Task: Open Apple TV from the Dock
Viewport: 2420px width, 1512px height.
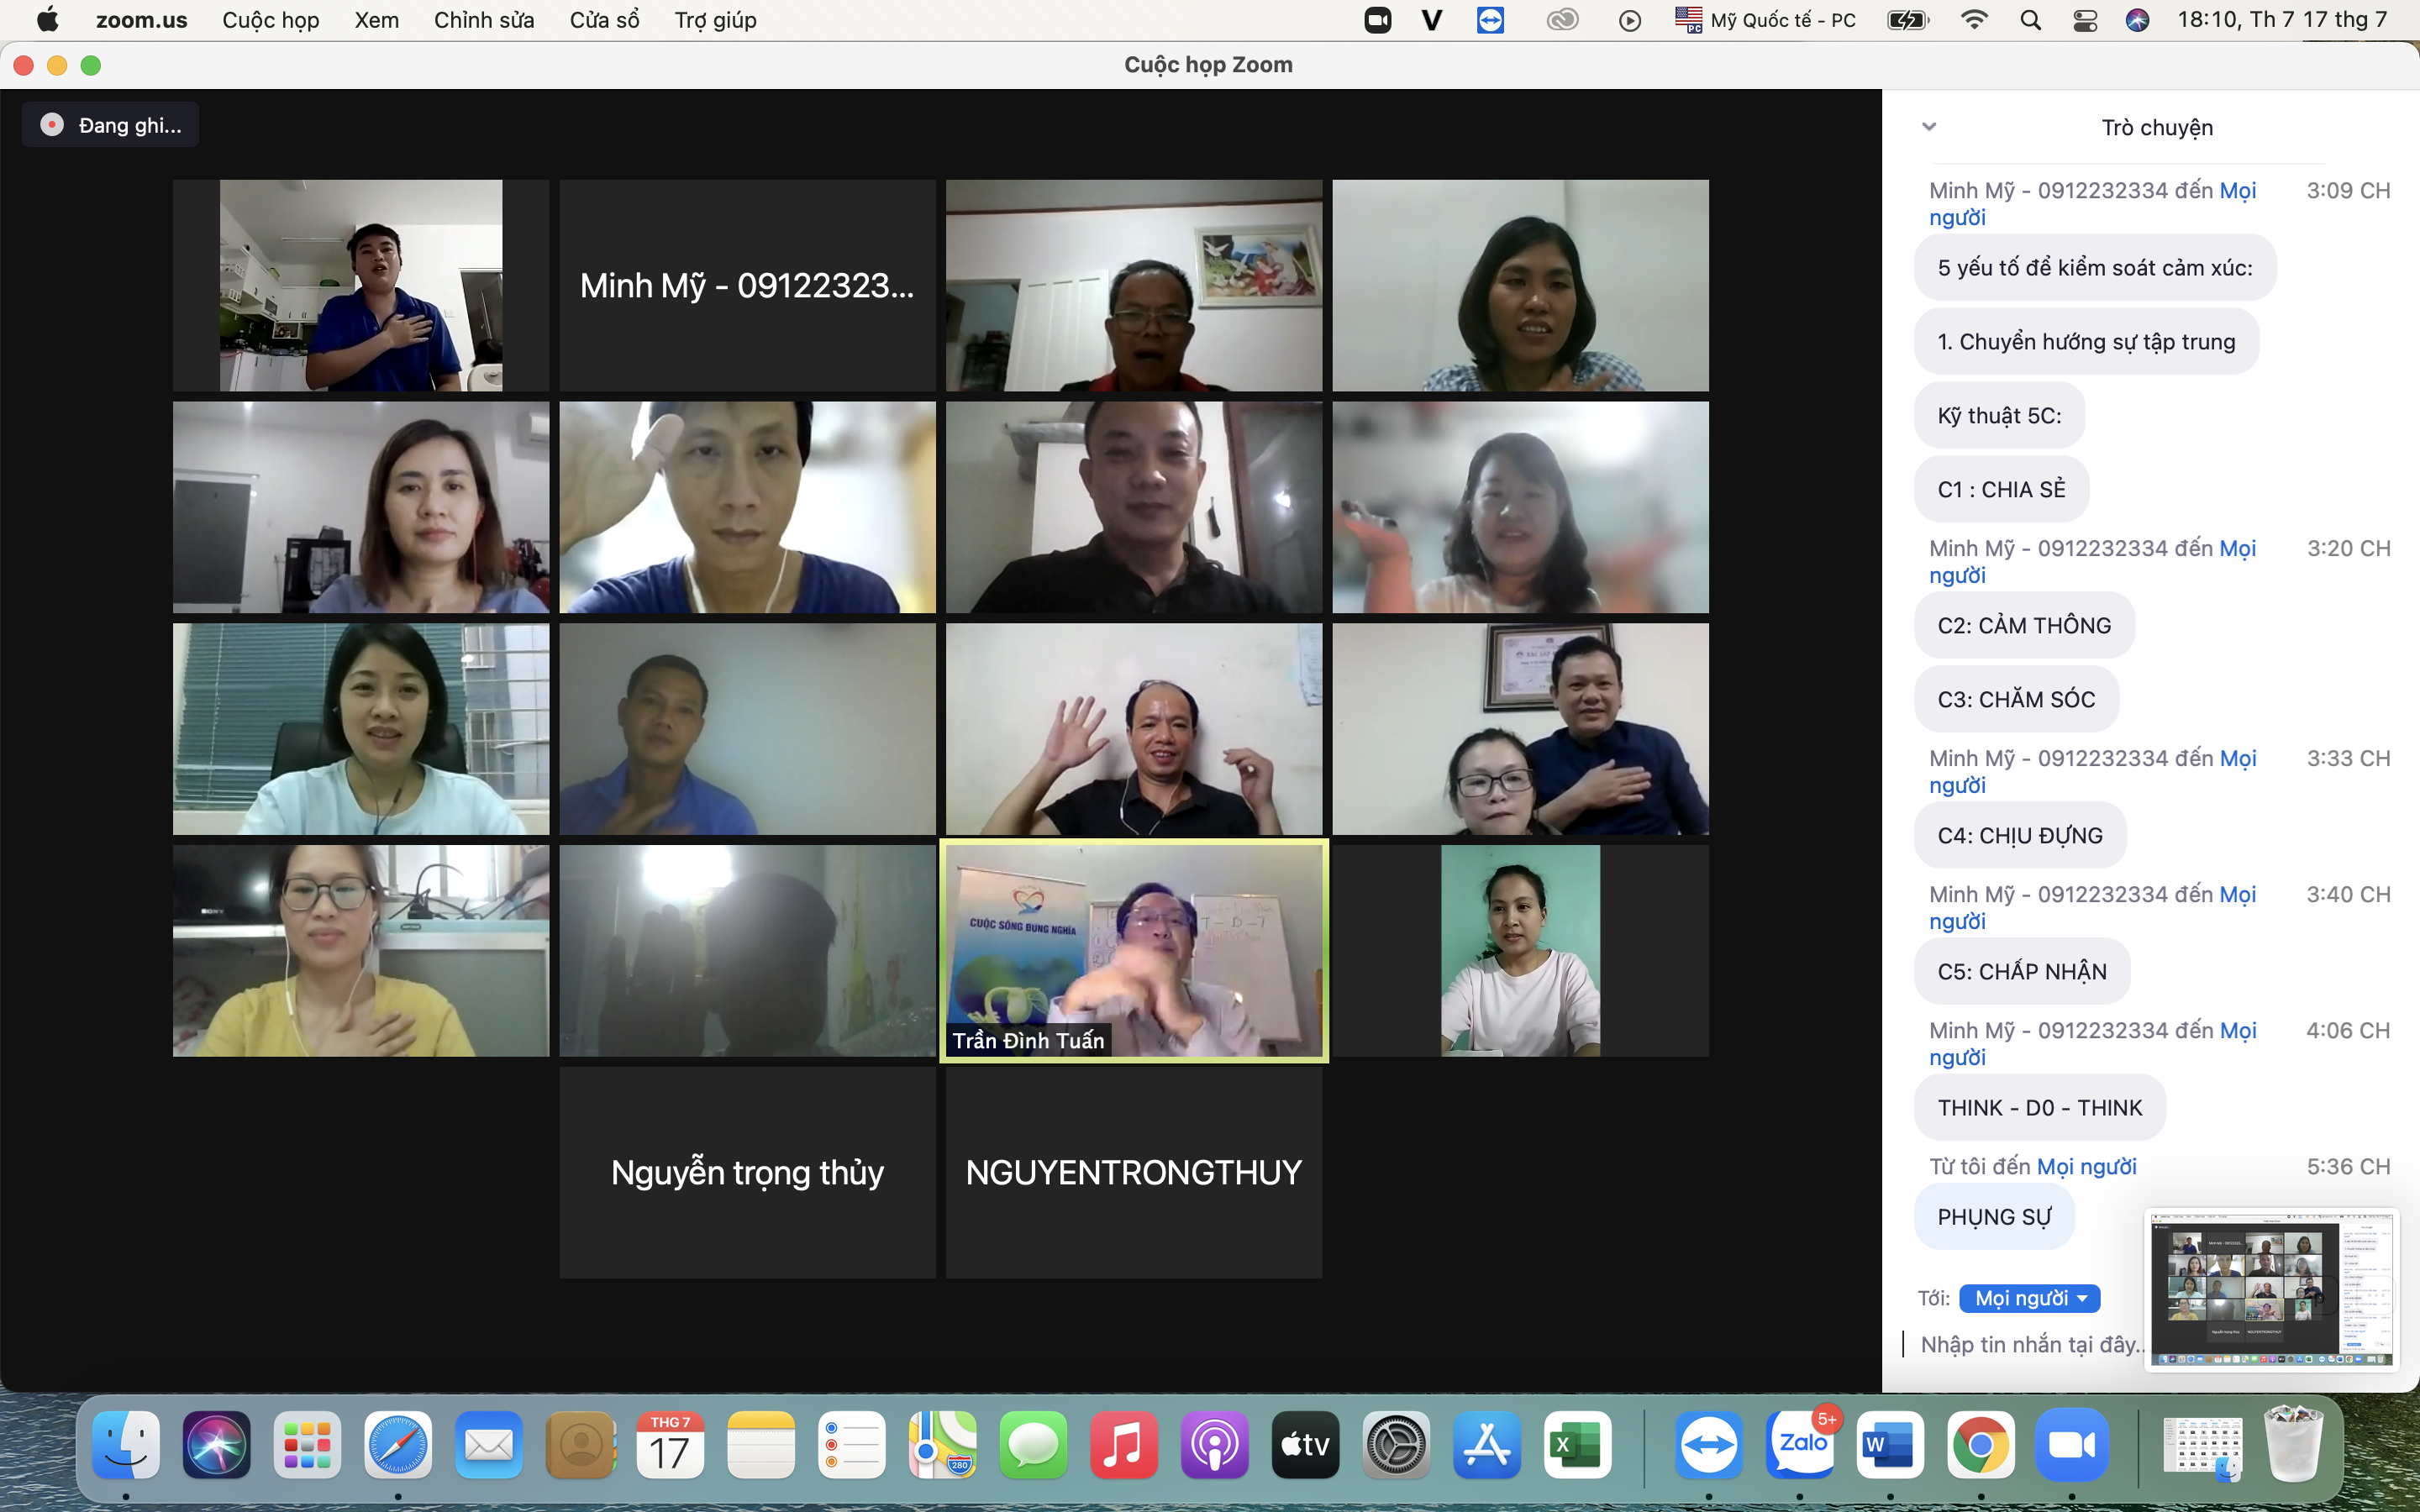Action: click(x=1305, y=1445)
